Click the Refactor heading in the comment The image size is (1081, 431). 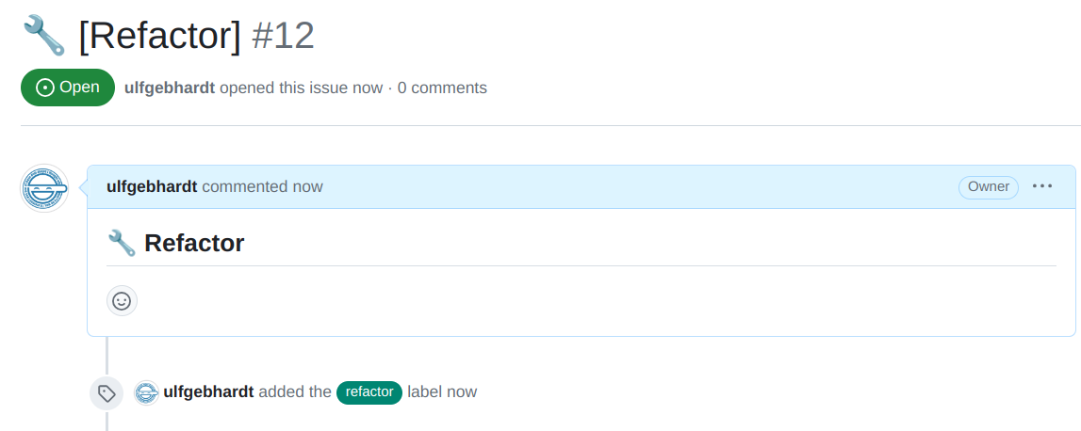pyautogui.click(x=194, y=244)
